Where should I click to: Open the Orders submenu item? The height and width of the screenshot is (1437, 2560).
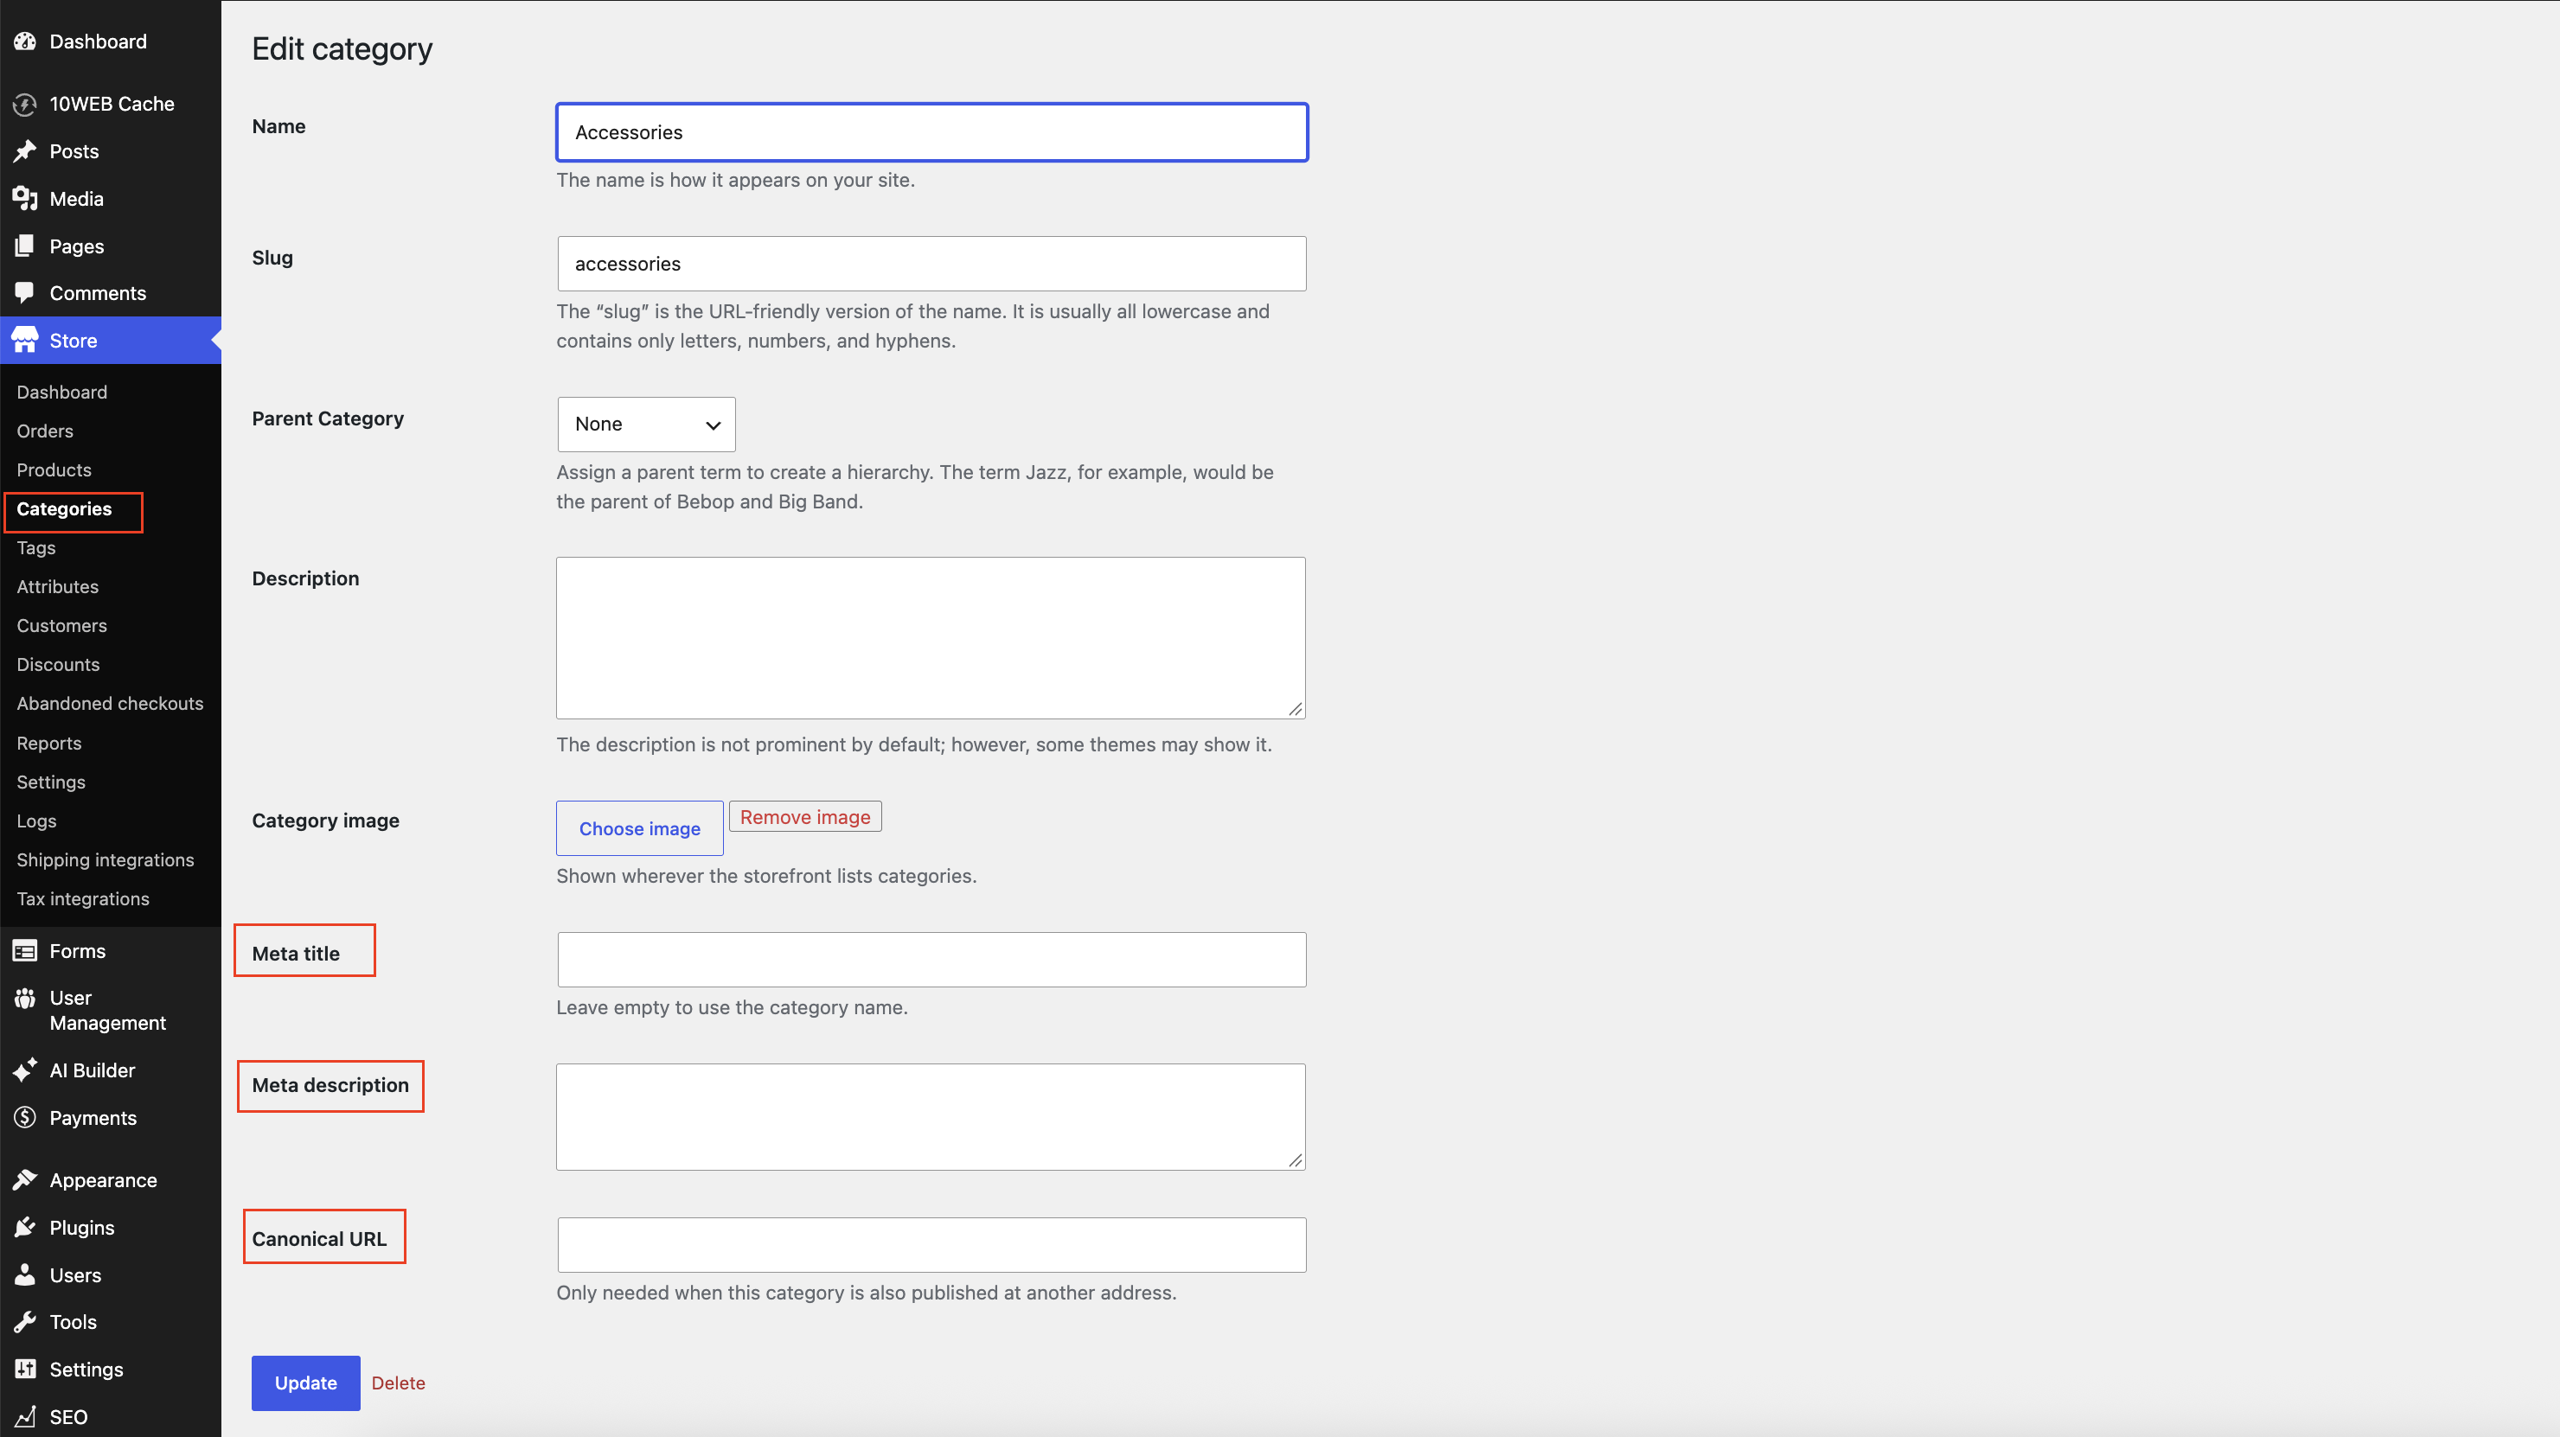[45, 431]
